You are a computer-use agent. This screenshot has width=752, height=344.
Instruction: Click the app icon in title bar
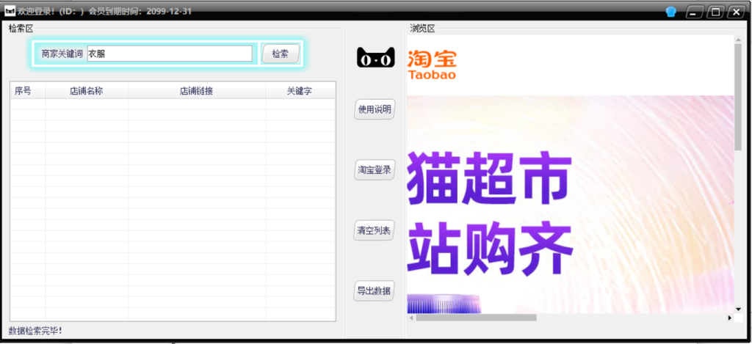pos(10,11)
